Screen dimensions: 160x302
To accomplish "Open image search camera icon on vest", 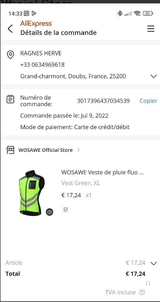I will [x=49, y=212].
